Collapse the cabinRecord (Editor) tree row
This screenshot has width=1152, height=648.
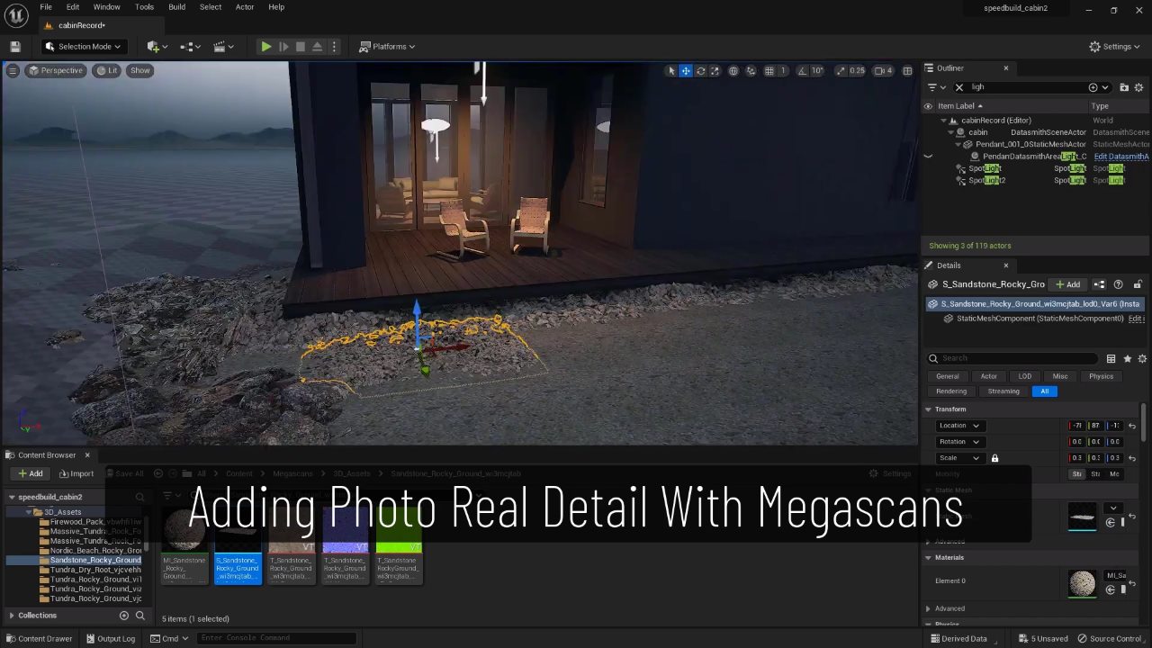click(x=944, y=121)
